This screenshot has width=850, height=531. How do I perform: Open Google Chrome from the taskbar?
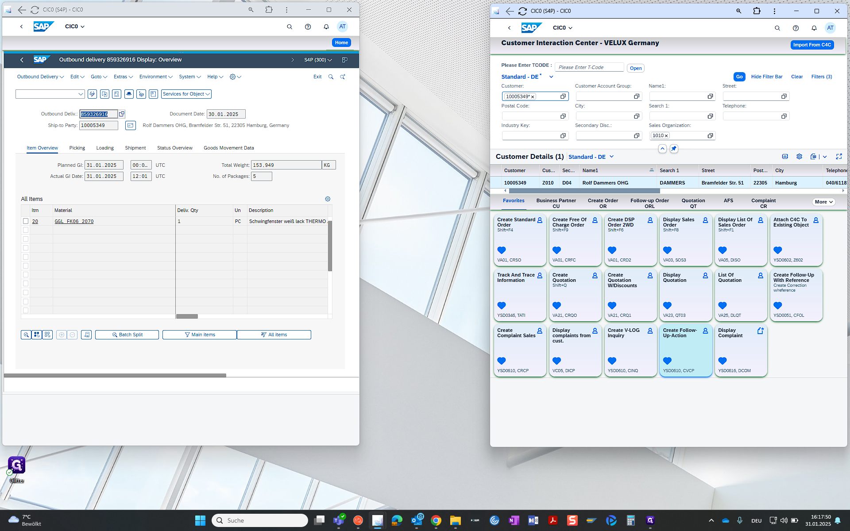436,520
